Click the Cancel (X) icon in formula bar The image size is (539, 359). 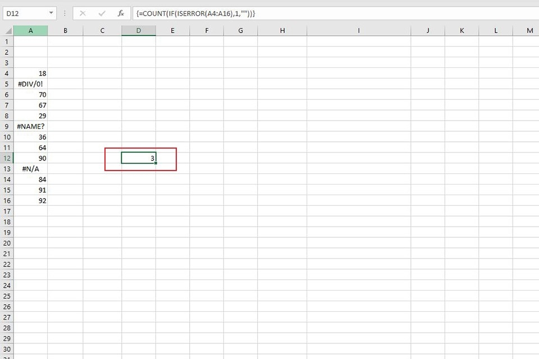pyautogui.click(x=83, y=13)
